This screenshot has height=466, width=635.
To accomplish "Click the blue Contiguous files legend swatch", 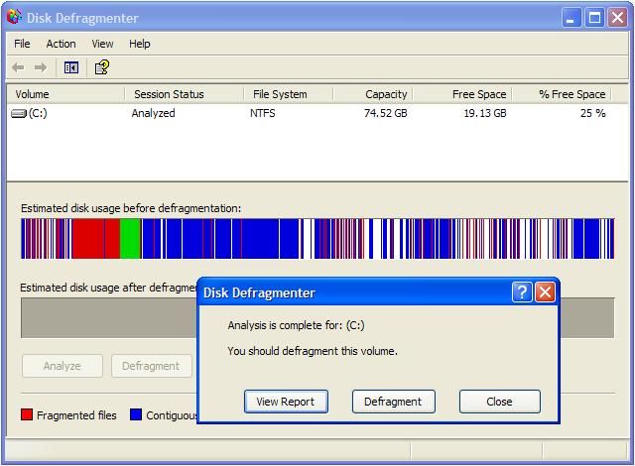I will [x=136, y=414].
